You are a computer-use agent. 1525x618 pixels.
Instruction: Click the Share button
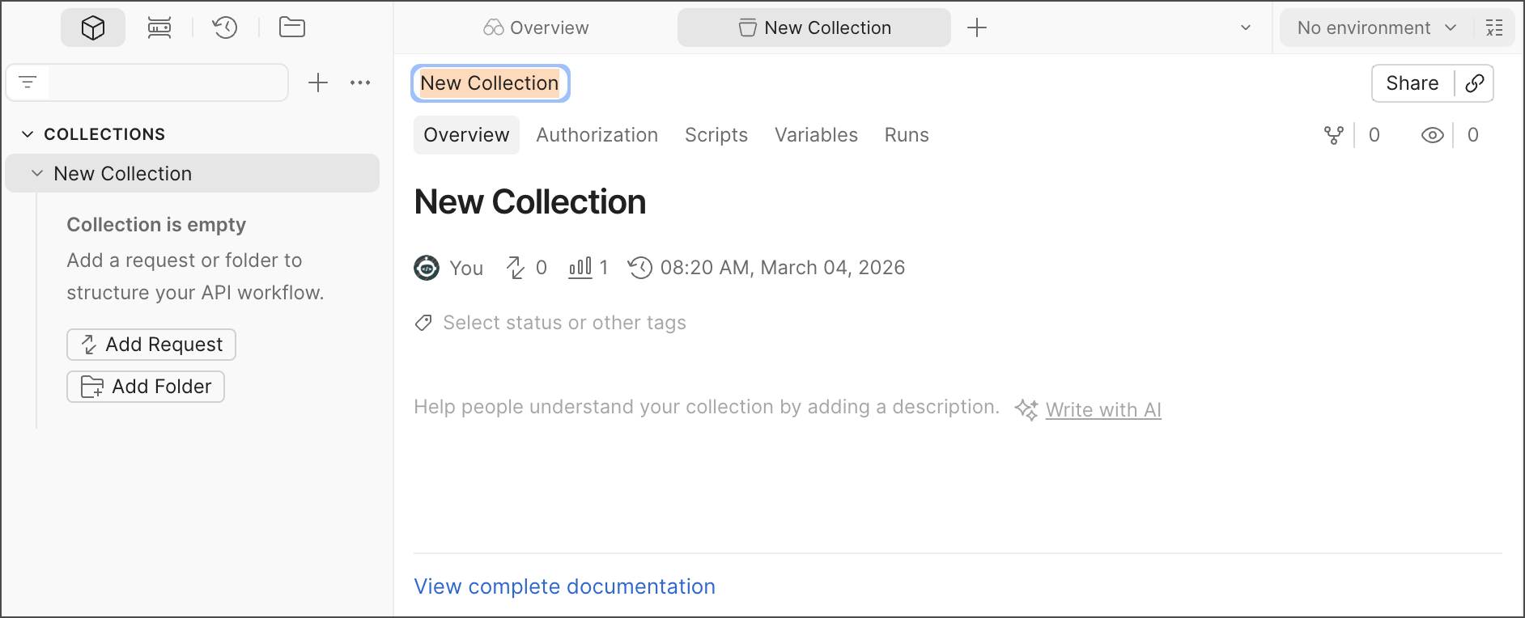click(x=1412, y=83)
